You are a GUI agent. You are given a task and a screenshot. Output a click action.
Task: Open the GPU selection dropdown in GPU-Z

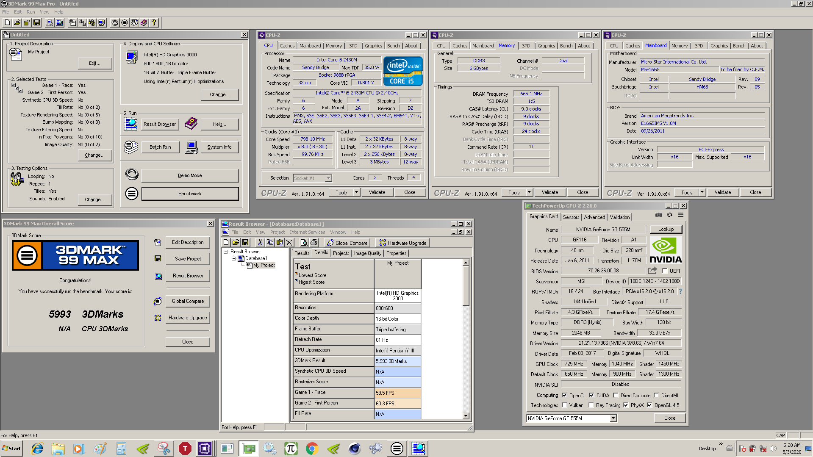coord(613,418)
